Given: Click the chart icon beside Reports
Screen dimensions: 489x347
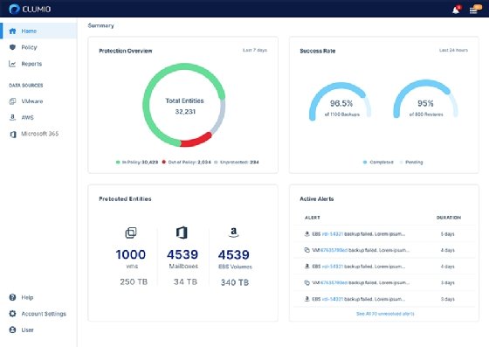Looking at the screenshot, I should [12, 64].
